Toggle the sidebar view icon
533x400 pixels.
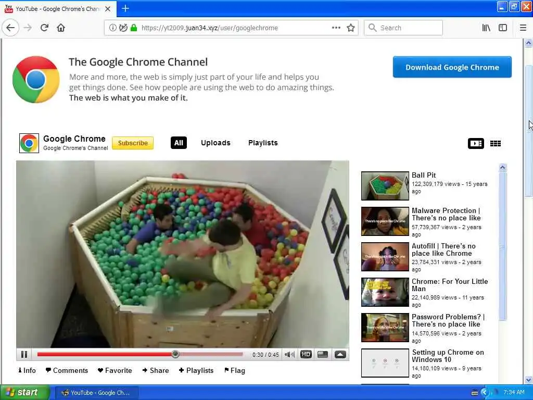coord(503,28)
